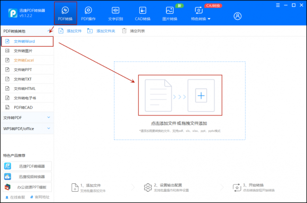
Task: Click the 添加文件 button
Action: 70,31
